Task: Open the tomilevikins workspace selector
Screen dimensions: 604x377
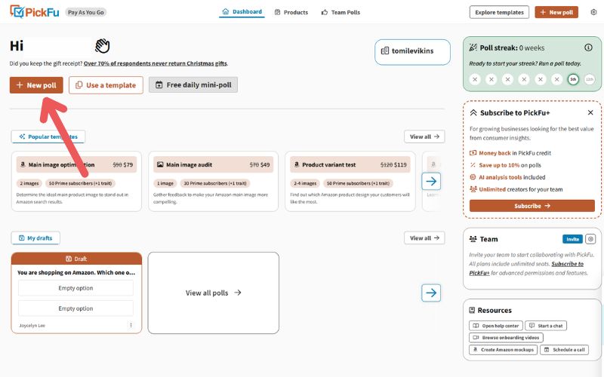Action: tap(412, 51)
